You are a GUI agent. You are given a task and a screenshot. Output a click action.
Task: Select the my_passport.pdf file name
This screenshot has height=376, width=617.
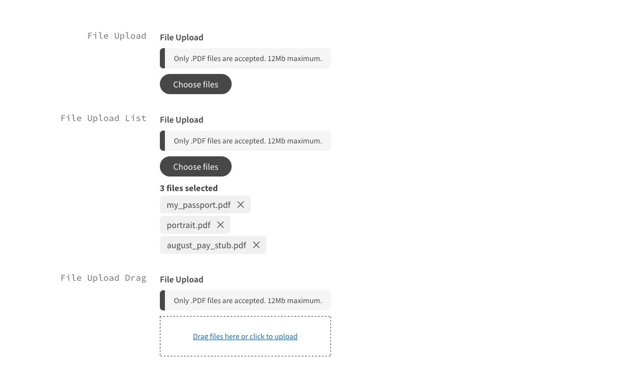[199, 205]
